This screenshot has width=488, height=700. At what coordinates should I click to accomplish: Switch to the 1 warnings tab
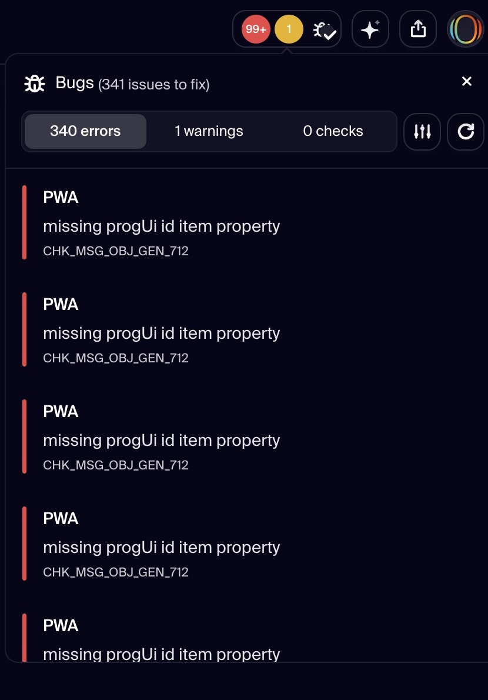[209, 131]
